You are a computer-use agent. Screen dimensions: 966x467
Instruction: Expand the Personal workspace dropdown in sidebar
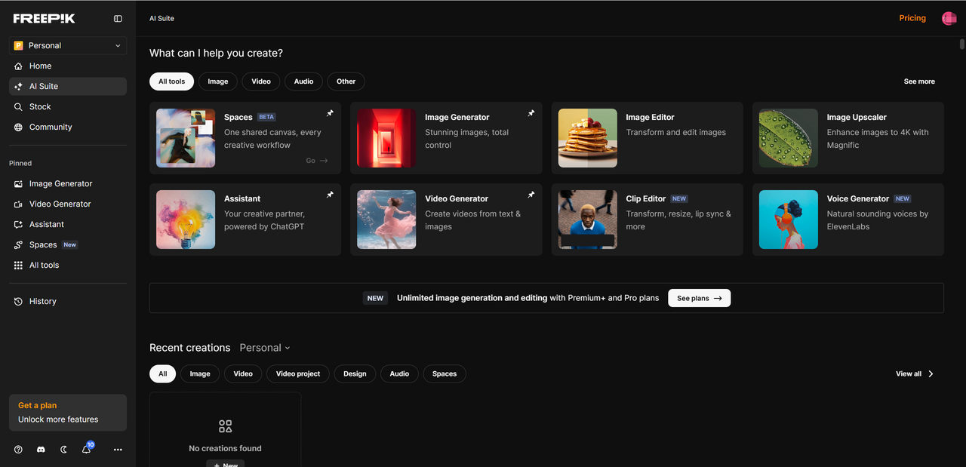tap(68, 45)
